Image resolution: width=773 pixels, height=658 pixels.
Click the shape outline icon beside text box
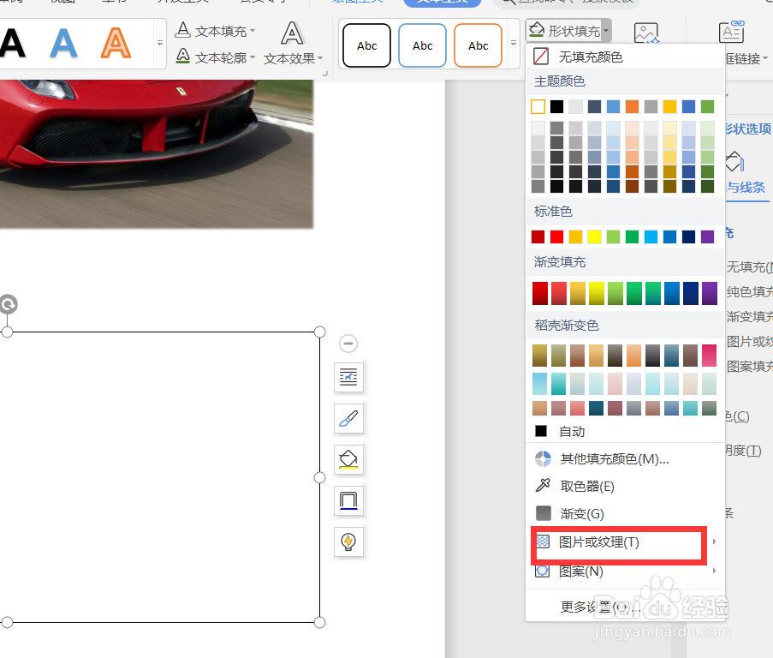348,500
